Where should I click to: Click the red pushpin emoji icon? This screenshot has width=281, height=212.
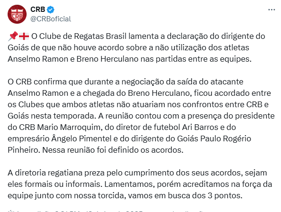tap(13, 36)
